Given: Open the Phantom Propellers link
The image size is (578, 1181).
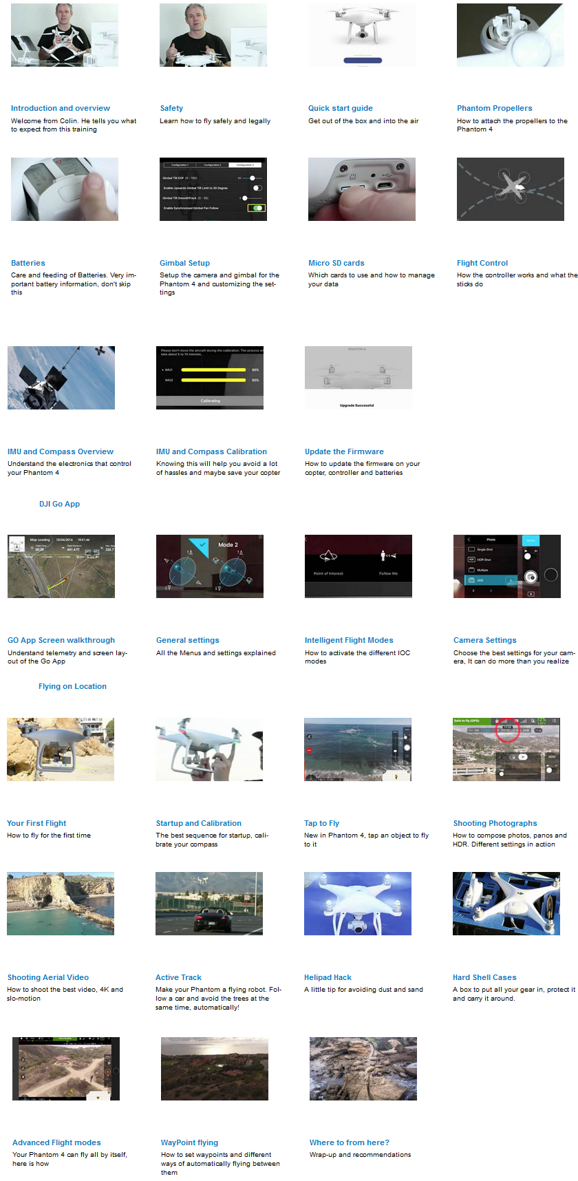Looking at the screenshot, I should [495, 108].
